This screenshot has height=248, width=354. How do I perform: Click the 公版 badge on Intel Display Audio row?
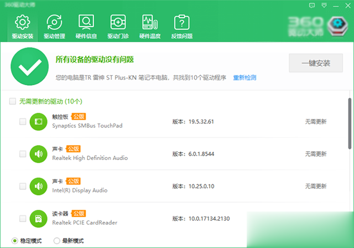pyautogui.click(x=74, y=181)
